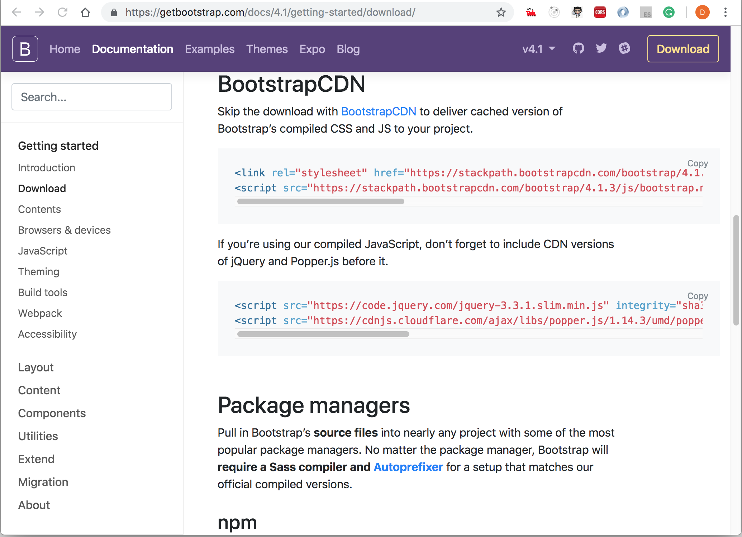The image size is (742, 537).
Task: Expand the v4.1 version dropdown
Action: (538, 49)
